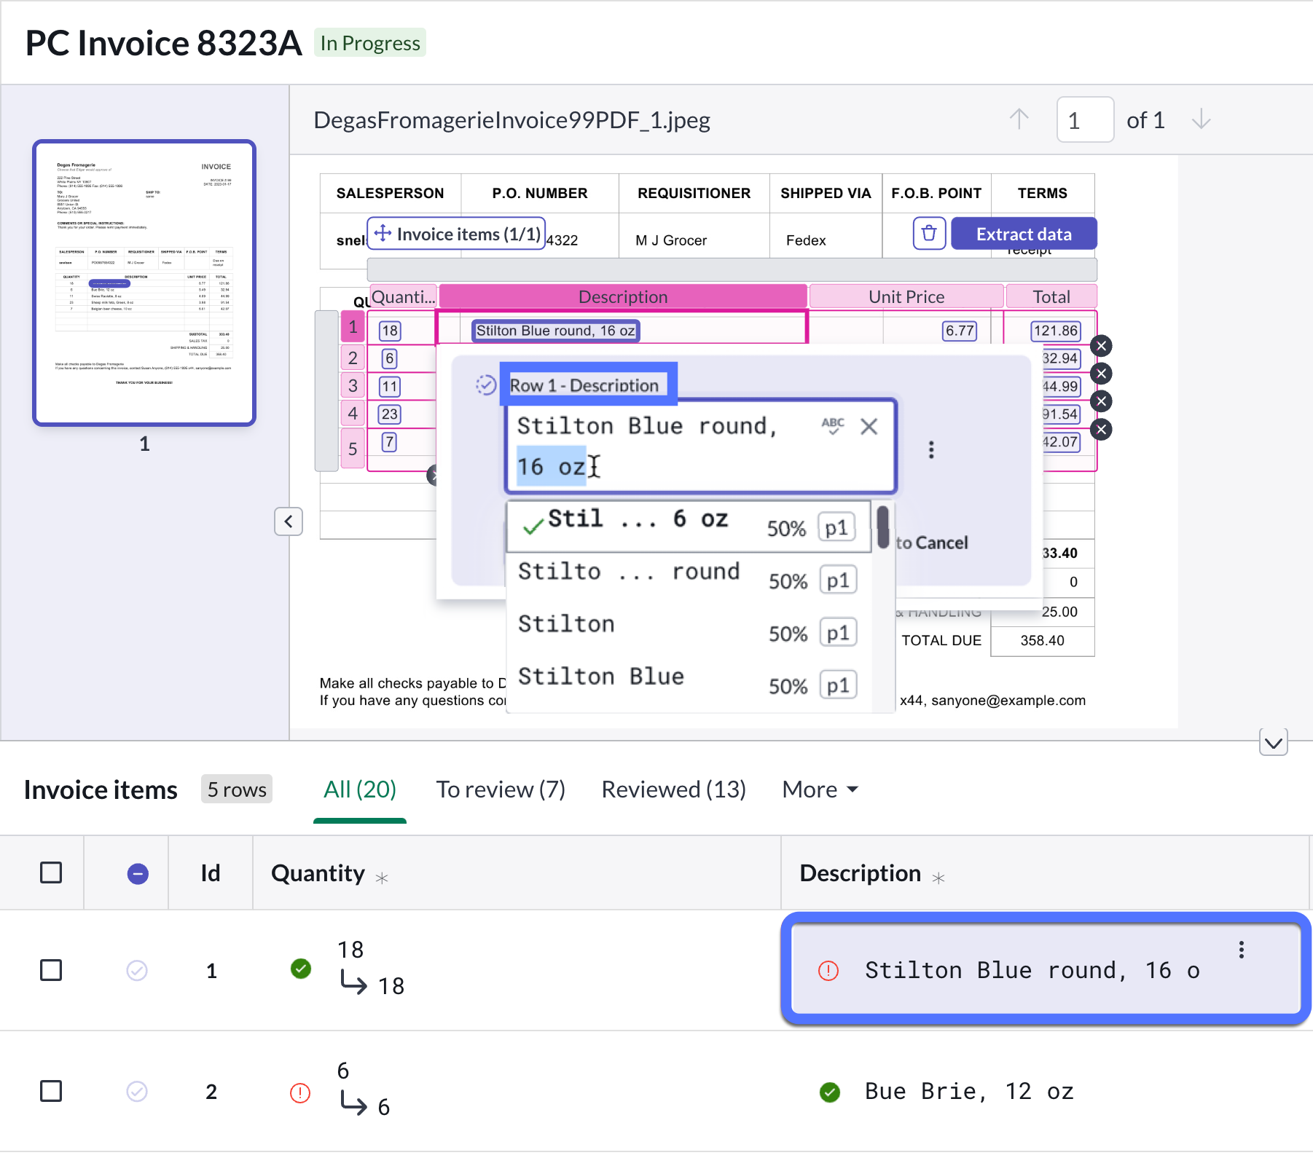Click p1 page badge for 'Stilton Blue' suggestion
The image size is (1313, 1174).
[838, 685]
